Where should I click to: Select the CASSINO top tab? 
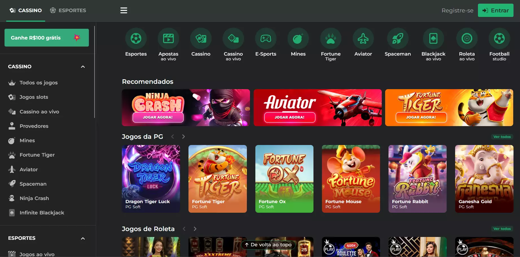(x=26, y=10)
